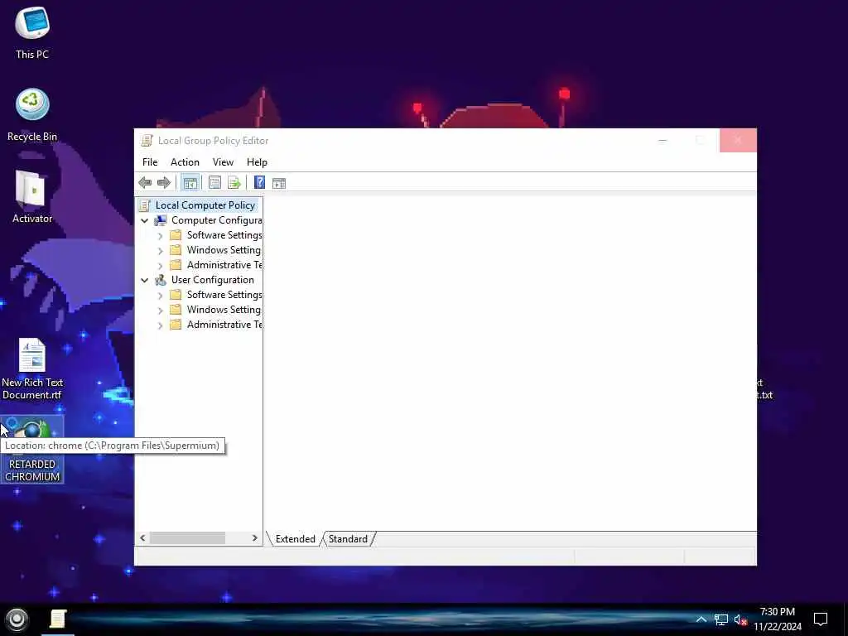Click the tree pane horizontal scrollbar thumb
The height and width of the screenshot is (636, 848).
pyautogui.click(x=187, y=537)
